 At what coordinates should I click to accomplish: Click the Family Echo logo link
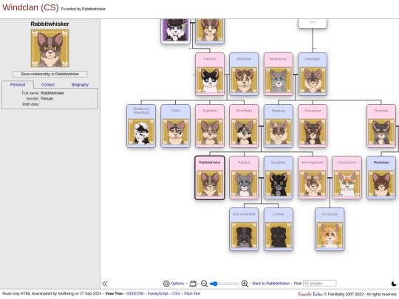[310, 294]
